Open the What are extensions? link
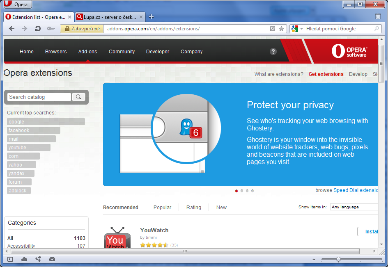This screenshot has width=388, height=267. [279, 74]
